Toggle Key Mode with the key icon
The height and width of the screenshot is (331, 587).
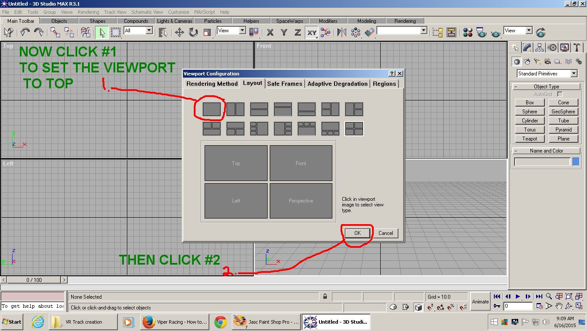tap(497, 306)
